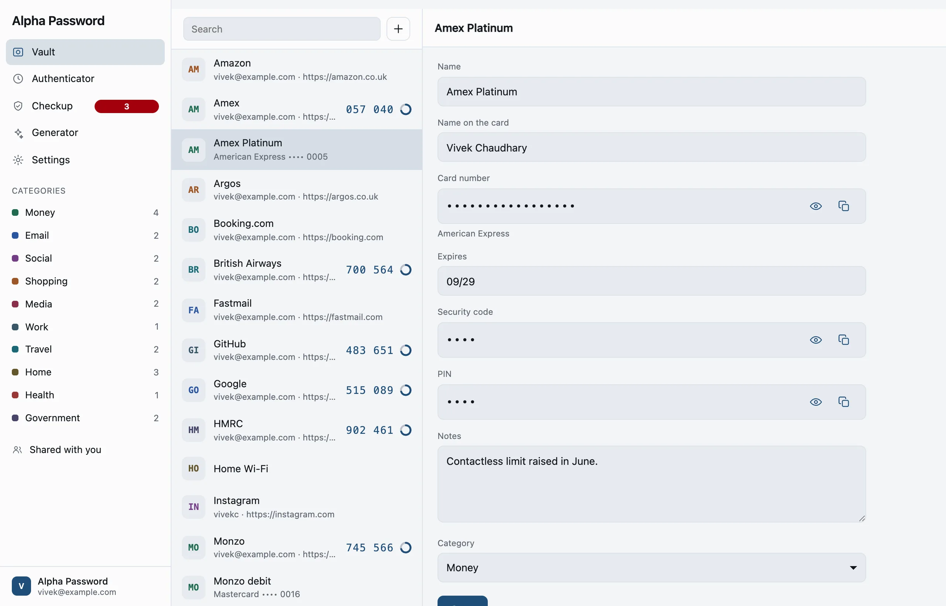
Task: Click the British Airways BR avatar icon
Action: coord(194,270)
